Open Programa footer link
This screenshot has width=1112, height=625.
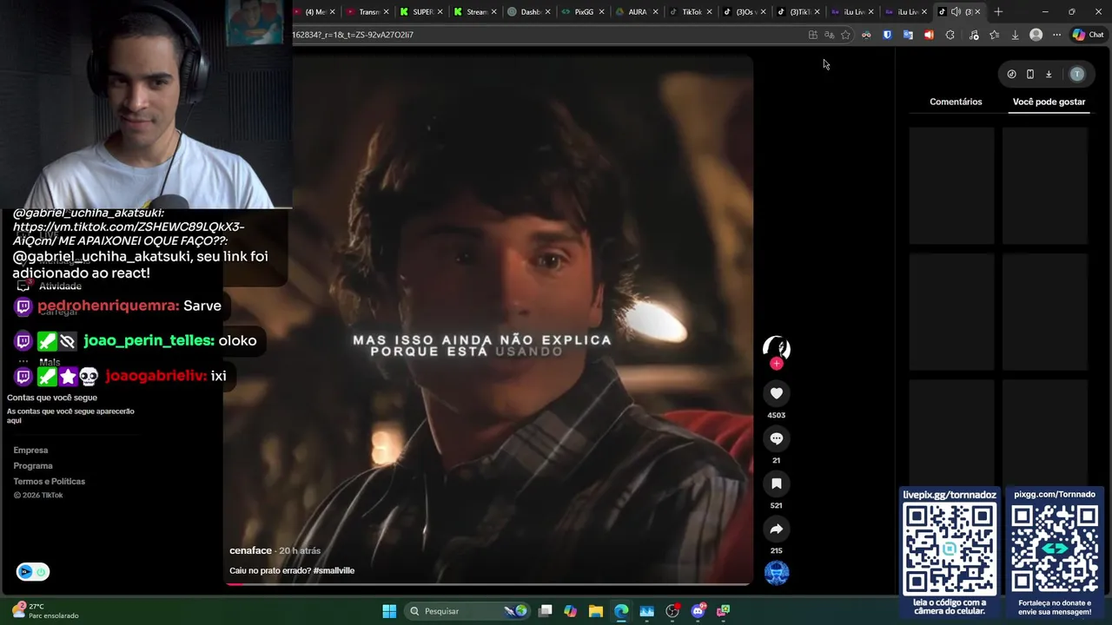coord(33,465)
